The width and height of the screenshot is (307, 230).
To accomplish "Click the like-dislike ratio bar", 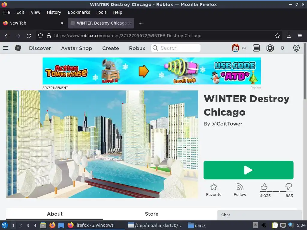I will coord(276,192).
